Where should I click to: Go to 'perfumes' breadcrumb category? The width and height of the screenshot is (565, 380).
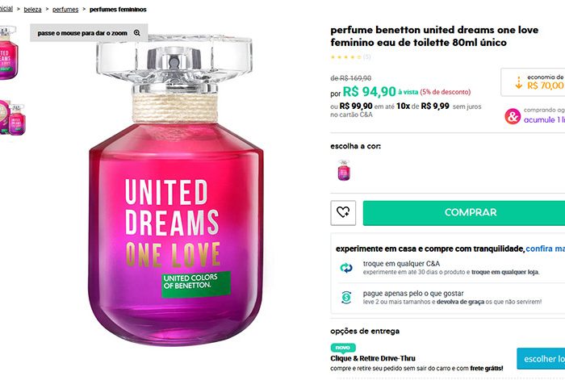(65, 10)
